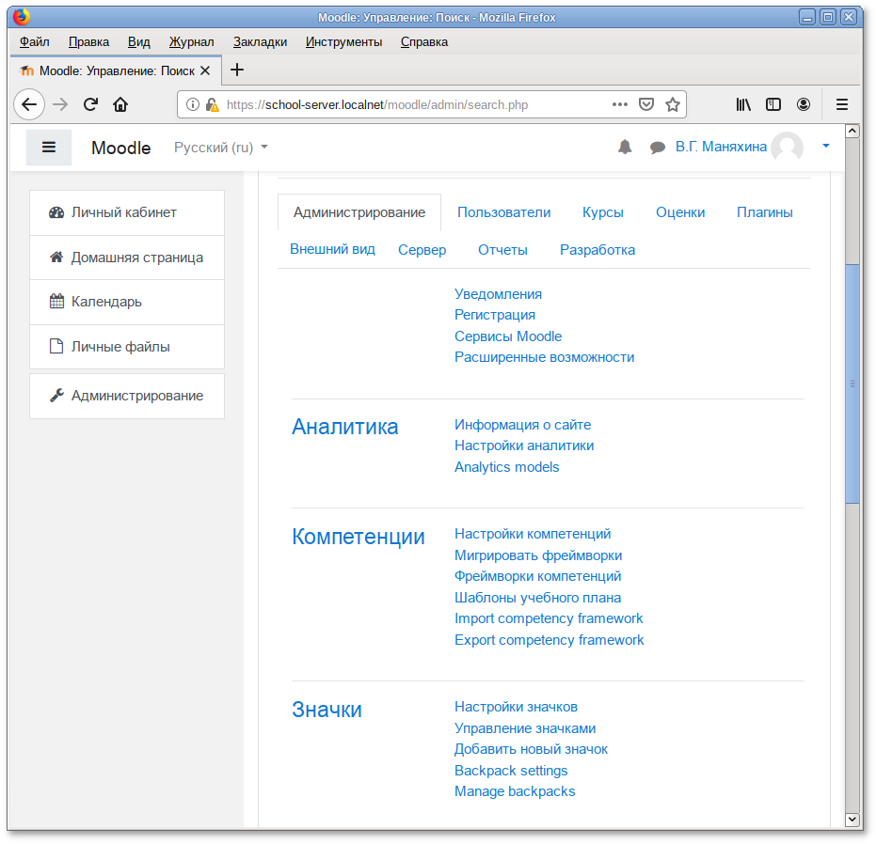
Task: Click the user avatar picture
Action: 788,148
